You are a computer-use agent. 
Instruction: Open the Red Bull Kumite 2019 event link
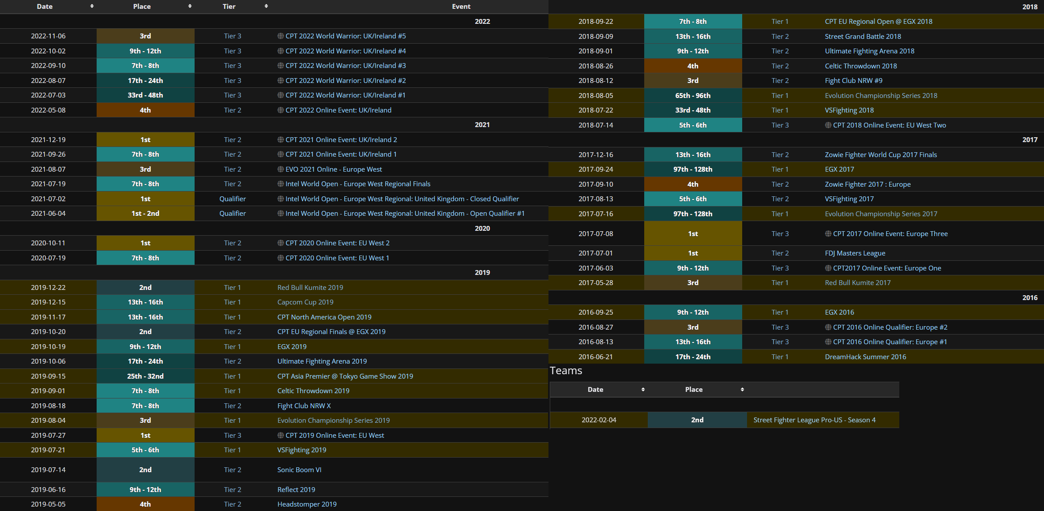[x=310, y=288]
